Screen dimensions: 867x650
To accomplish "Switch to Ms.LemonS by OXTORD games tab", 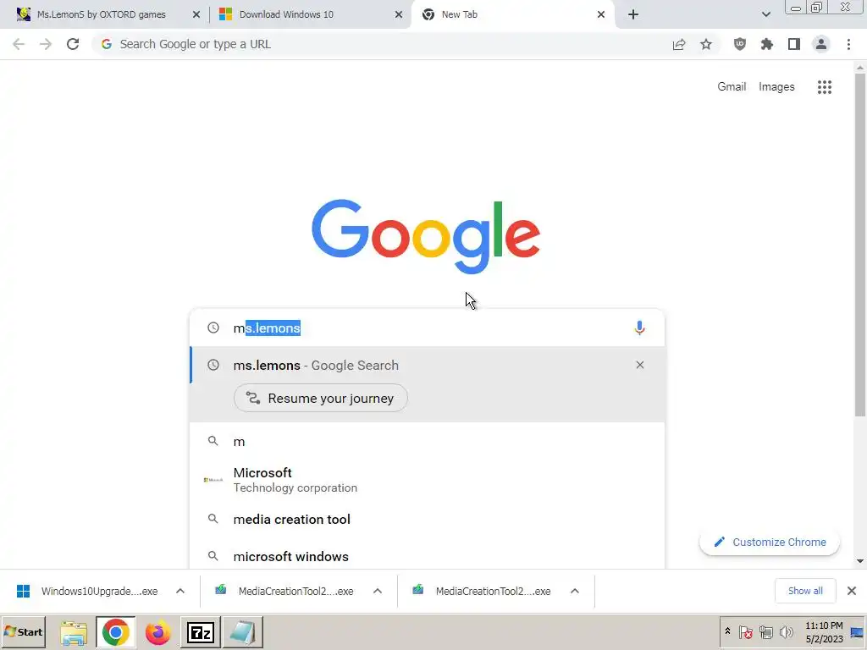I will click(102, 14).
